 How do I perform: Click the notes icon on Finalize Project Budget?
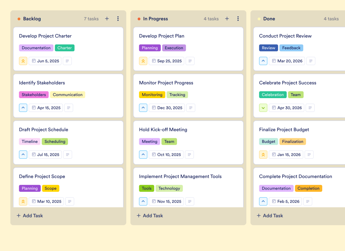(309, 155)
